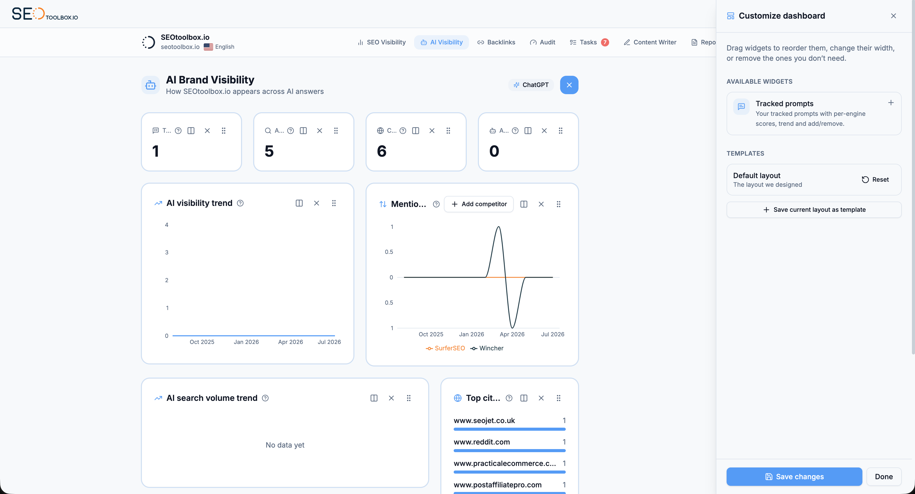The height and width of the screenshot is (494, 915).
Task: Click the AI Brand Visibility robot icon
Action: click(150, 85)
